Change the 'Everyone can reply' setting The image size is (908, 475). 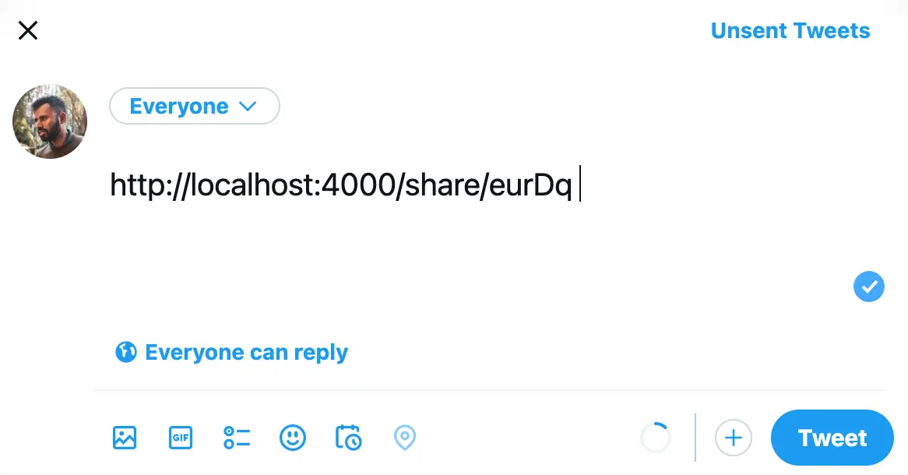246,353
